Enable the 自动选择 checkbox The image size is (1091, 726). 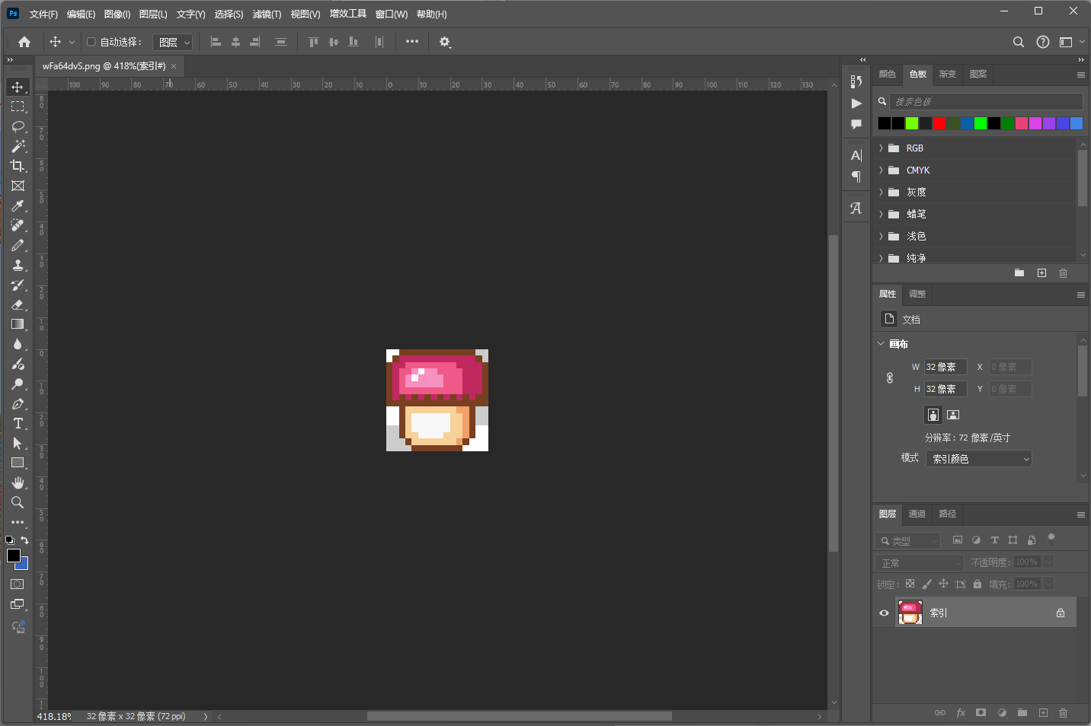[91, 42]
